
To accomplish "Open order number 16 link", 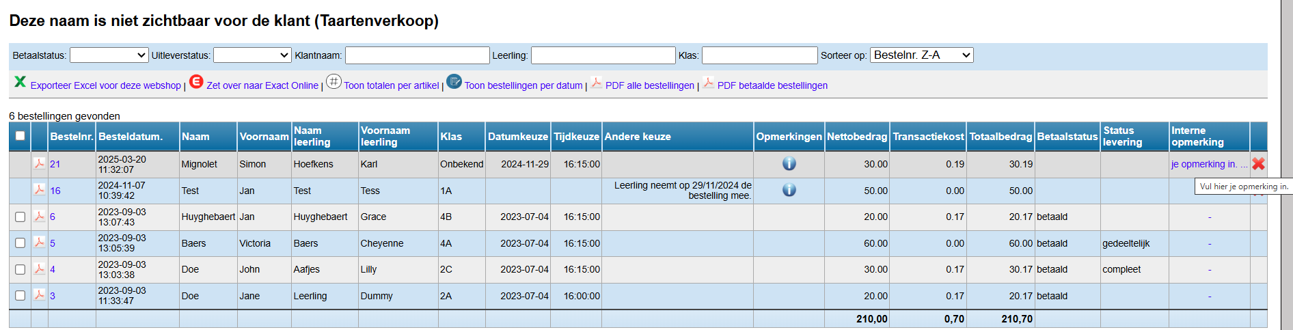I will pos(55,191).
